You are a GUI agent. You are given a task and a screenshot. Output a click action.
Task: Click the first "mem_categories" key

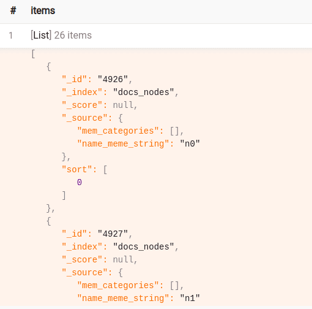pyautogui.click(x=118, y=131)
